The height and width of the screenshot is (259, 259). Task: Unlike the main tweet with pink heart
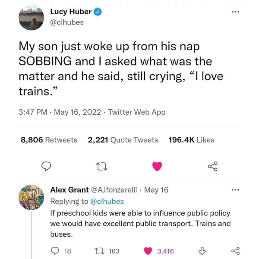click(x=158, y=166)
